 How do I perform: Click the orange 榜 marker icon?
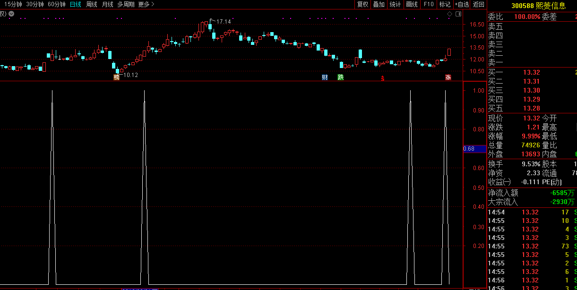coord(116,77)
